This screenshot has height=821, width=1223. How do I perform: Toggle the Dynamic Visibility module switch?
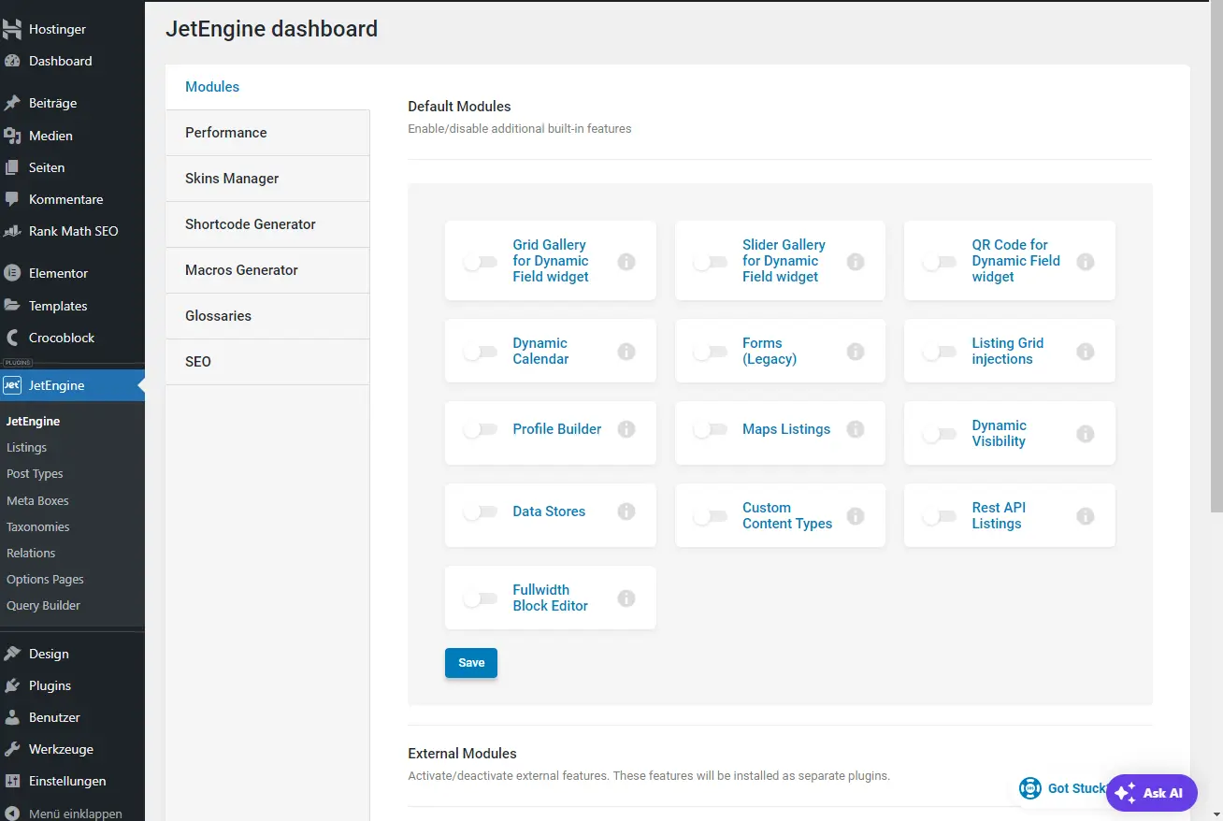[940, 435]
